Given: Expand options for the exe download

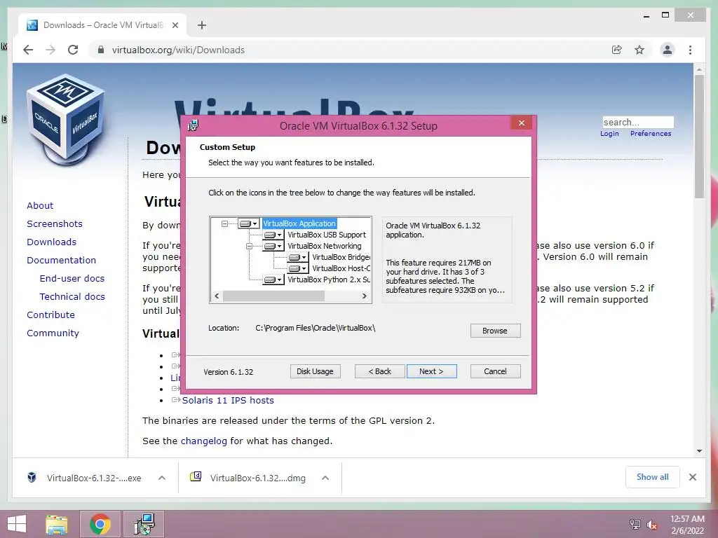Looking at the screenshot, I should click(x=162, y=478).
